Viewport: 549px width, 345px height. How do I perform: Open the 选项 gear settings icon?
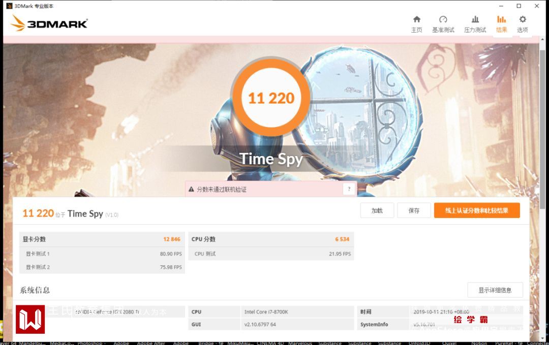523,19
